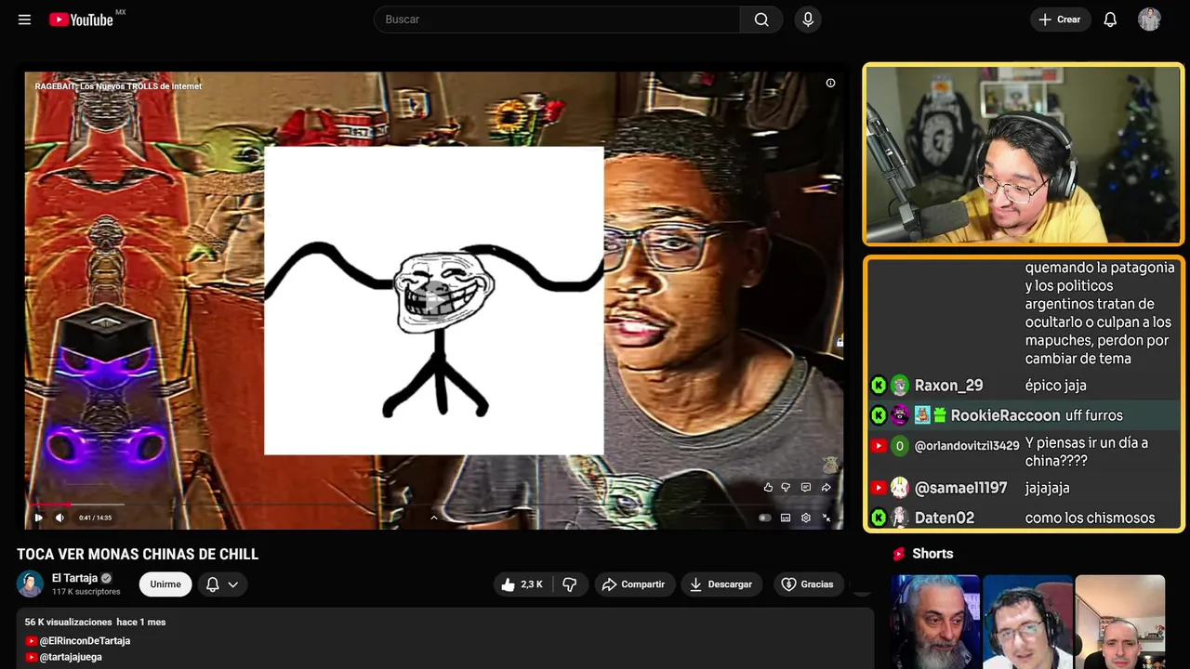The width and height of the screenshot is (1190, 669).
Task: Open the account avatar menu
Action: 1149,20
